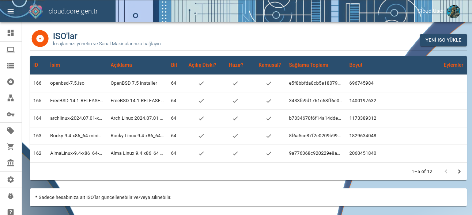Open the server list icon in sidebar
Screen dimensions: 472x215
[x=11, y=66]
